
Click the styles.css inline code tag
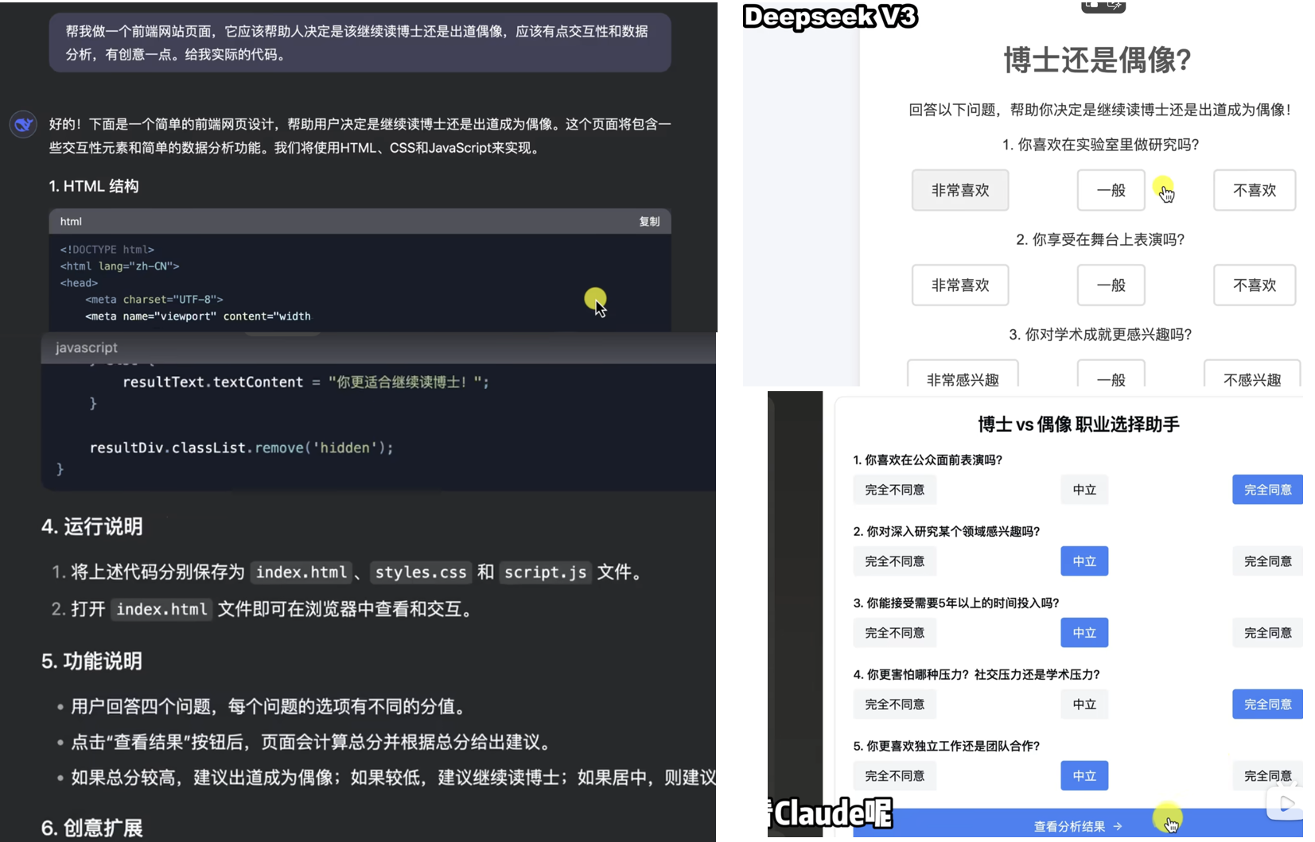click(x=421, y=572)
